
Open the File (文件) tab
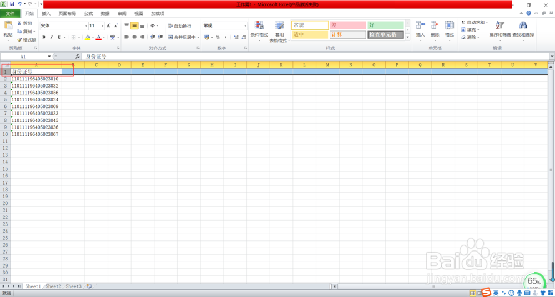pos(10,13)
